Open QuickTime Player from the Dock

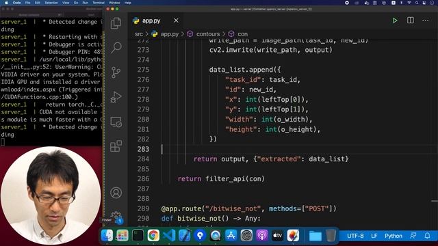[x=216, y=235]
